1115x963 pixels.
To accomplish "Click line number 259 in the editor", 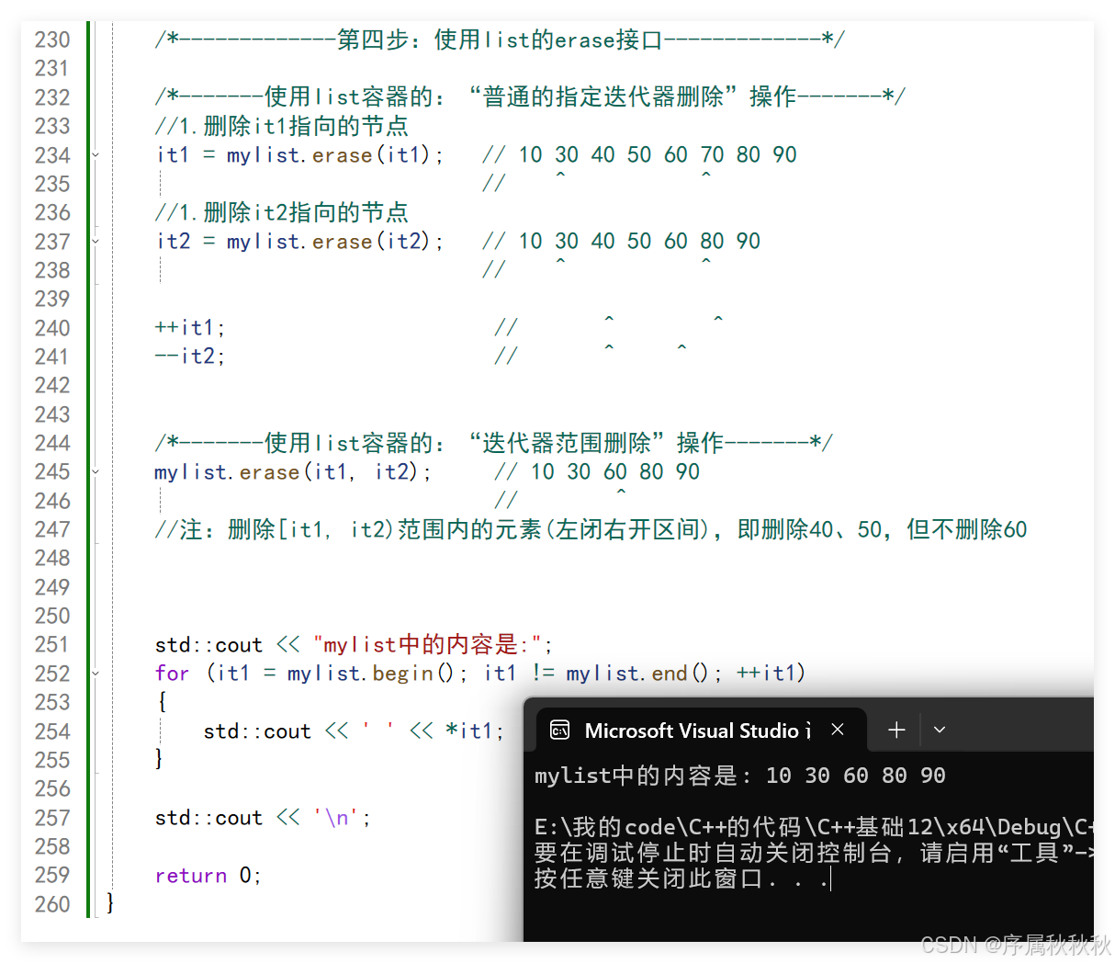I will click(x=52, y=876).
